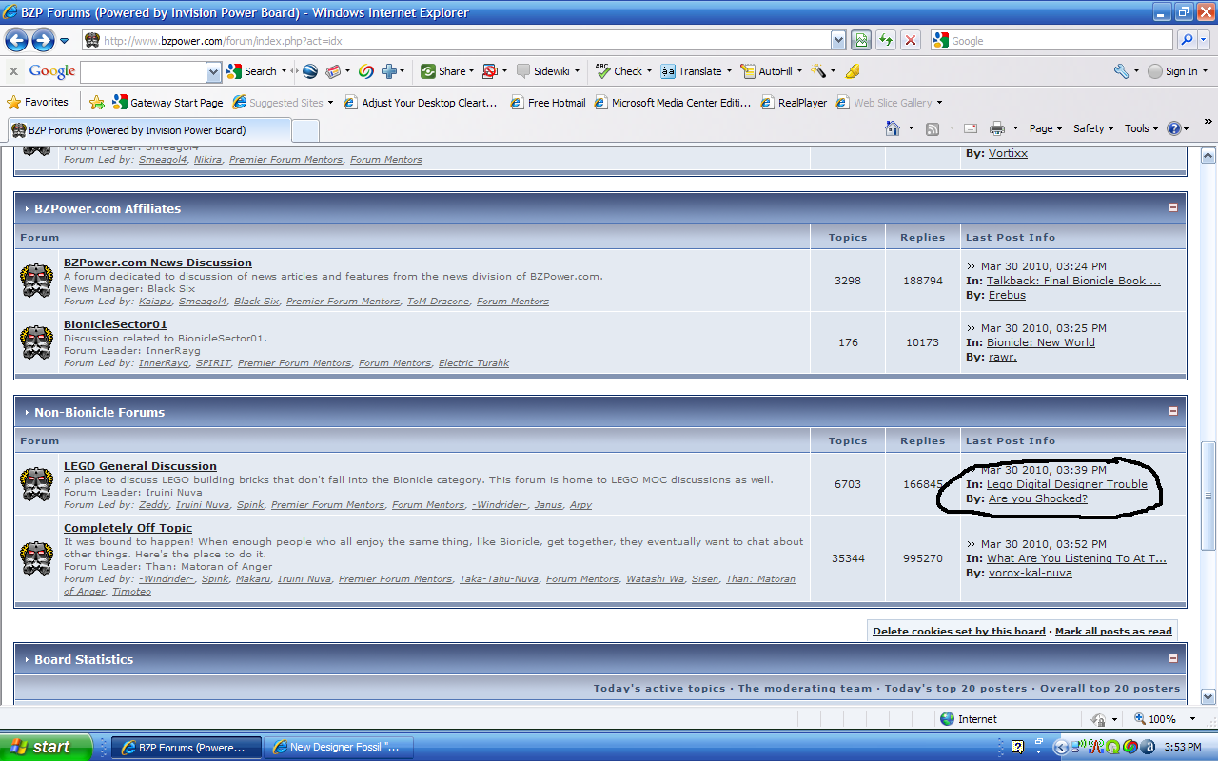The width and height of the screenshot is (1218, 761).
Task: Click the Print icon in command bar
Action: click(x=997, y=128)
